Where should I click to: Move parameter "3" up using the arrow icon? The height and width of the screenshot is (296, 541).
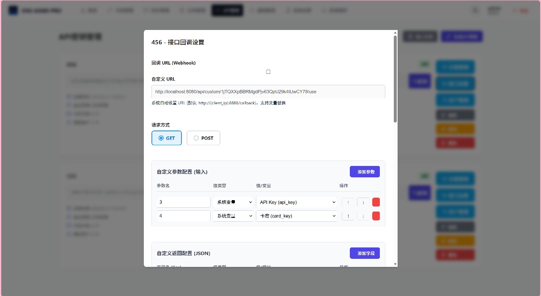[348, 202]
